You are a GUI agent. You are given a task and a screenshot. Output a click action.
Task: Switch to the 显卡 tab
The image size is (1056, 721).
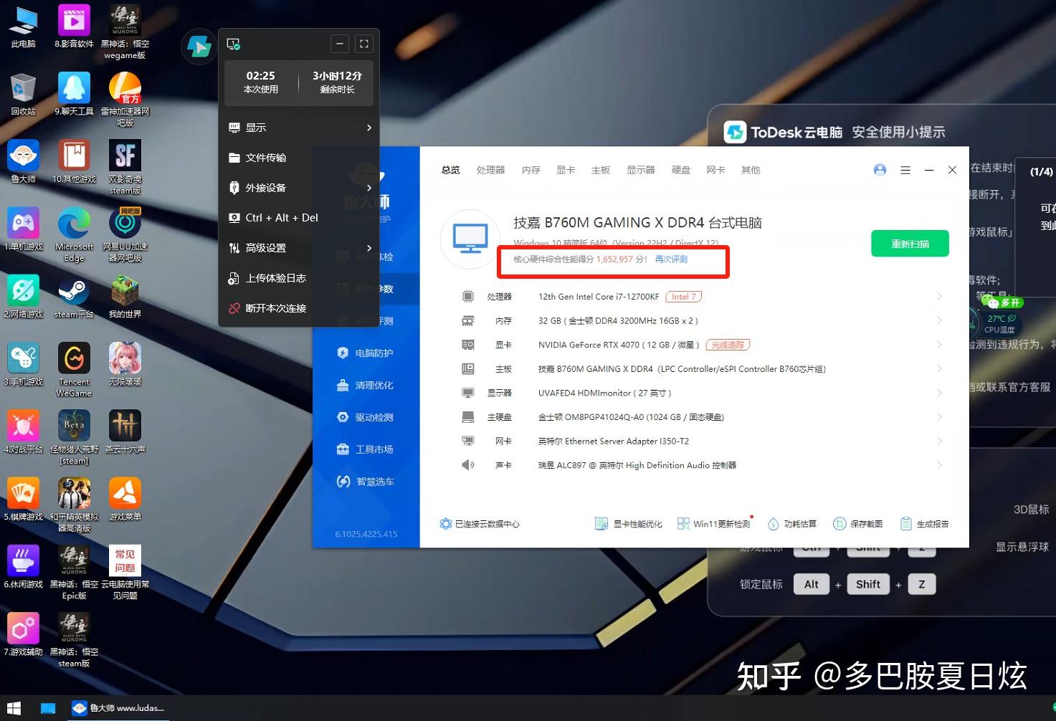tap(566, 170)
